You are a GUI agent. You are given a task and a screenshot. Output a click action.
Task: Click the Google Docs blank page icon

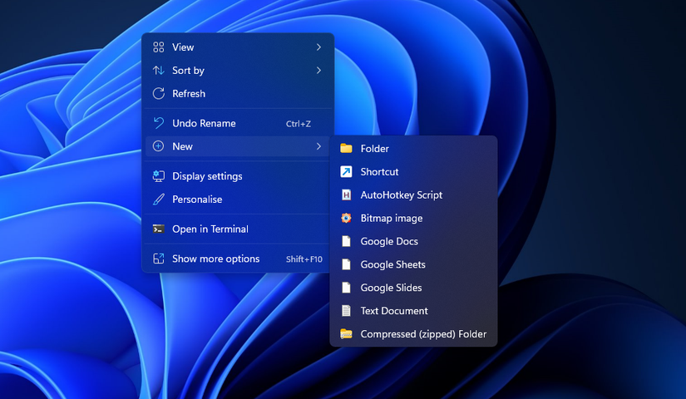point(346,241)
